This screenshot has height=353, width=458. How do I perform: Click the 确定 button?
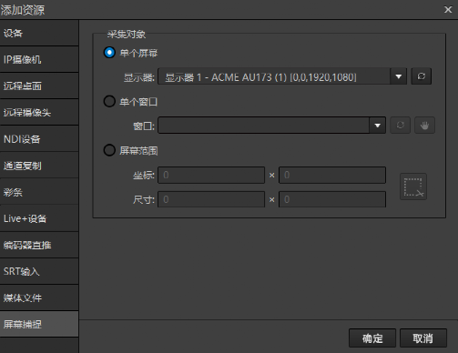coord(372,338)
